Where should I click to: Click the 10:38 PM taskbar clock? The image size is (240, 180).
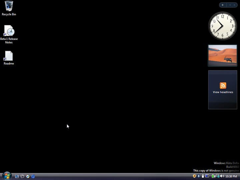click(x=231, y=176)
